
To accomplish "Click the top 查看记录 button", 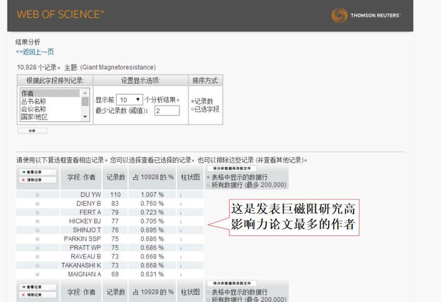I will pos(38,172).
